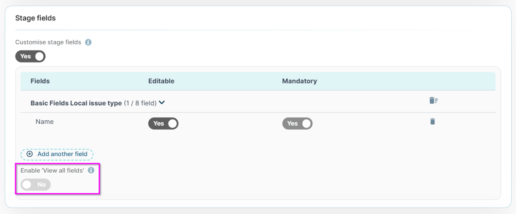Delete the Name field with trash icon
Screen dimensions: 516x214
[432, 121]
